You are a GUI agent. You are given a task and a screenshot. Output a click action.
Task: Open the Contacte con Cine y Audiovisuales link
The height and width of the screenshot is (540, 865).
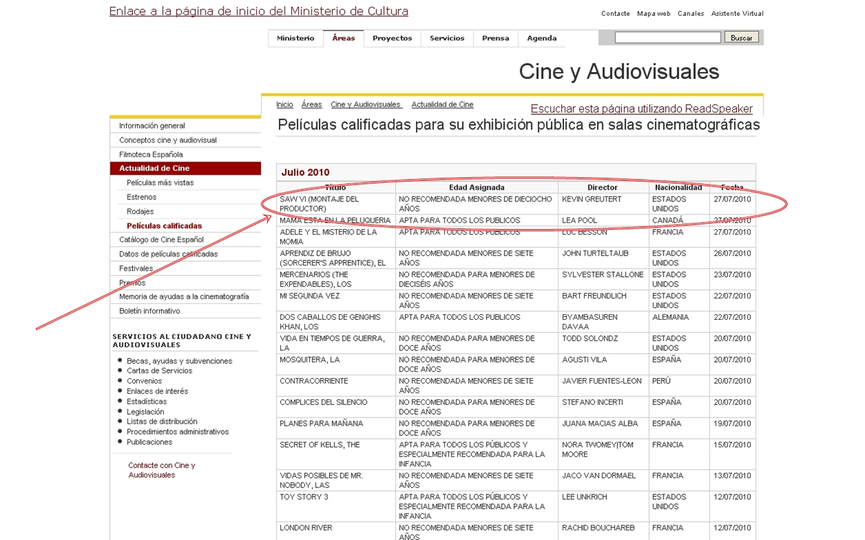[x=162, y=470]
